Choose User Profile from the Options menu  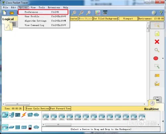pyautogui.click(x=44, y=17)
